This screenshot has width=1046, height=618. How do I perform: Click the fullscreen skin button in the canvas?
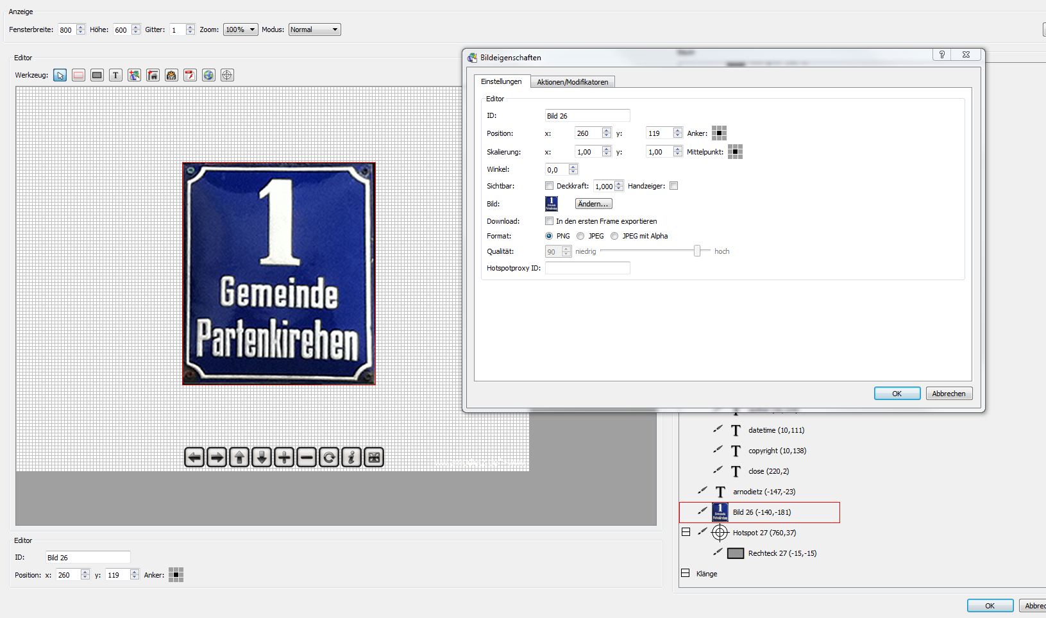pos(374,457)
